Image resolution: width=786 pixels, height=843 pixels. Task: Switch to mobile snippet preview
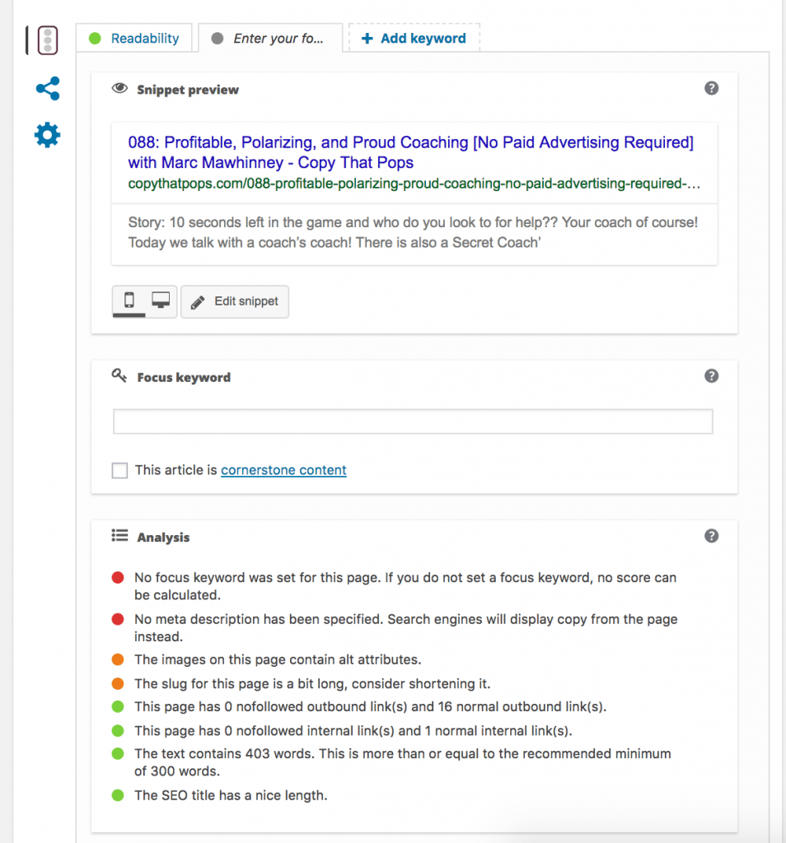coord(129,301)
